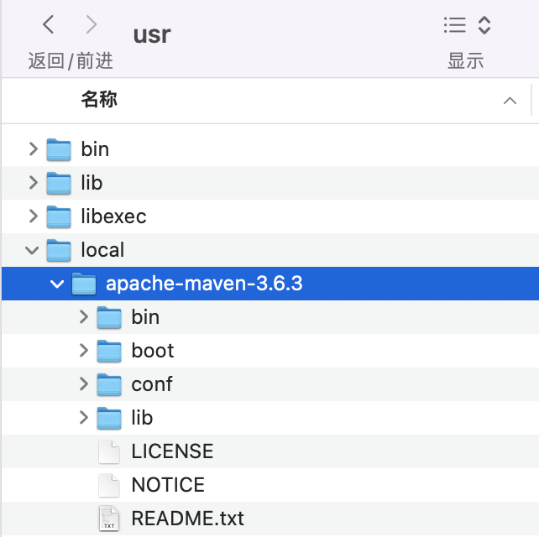
Task: Select the LICENSE file icon
Action: (109, 451)
